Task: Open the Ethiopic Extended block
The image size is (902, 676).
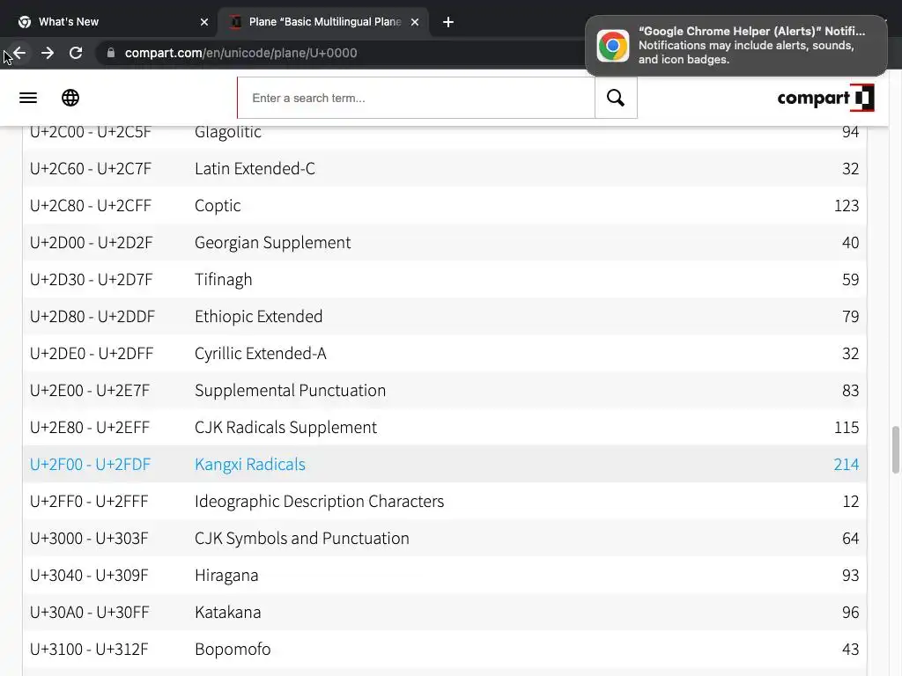Action: pos(258,316)
